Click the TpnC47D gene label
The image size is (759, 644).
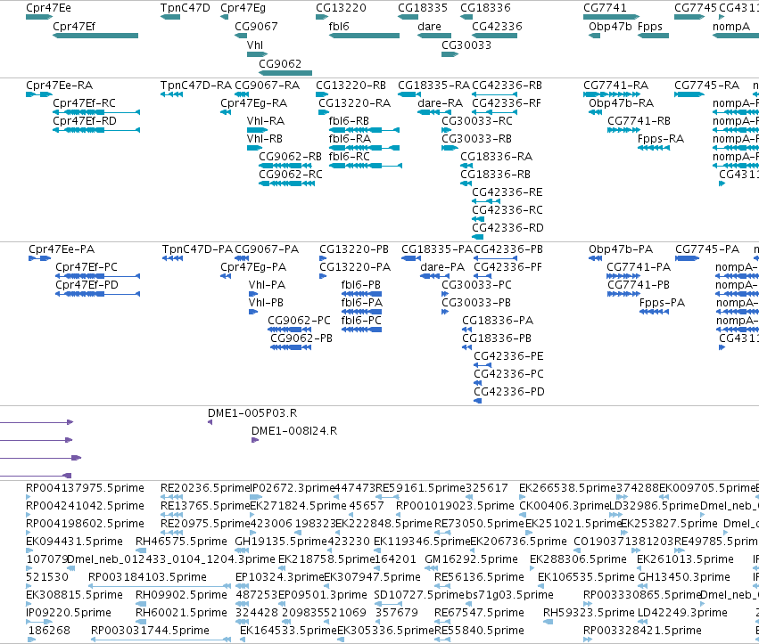pos(185,8)
